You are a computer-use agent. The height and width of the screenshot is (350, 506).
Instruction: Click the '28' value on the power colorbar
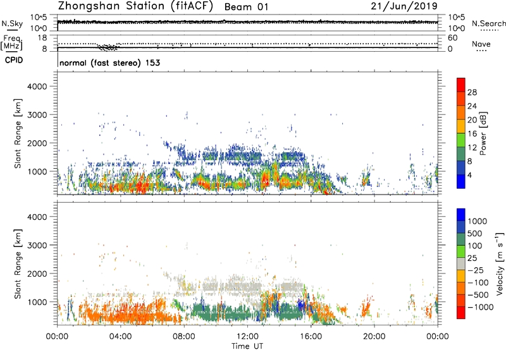472,92
